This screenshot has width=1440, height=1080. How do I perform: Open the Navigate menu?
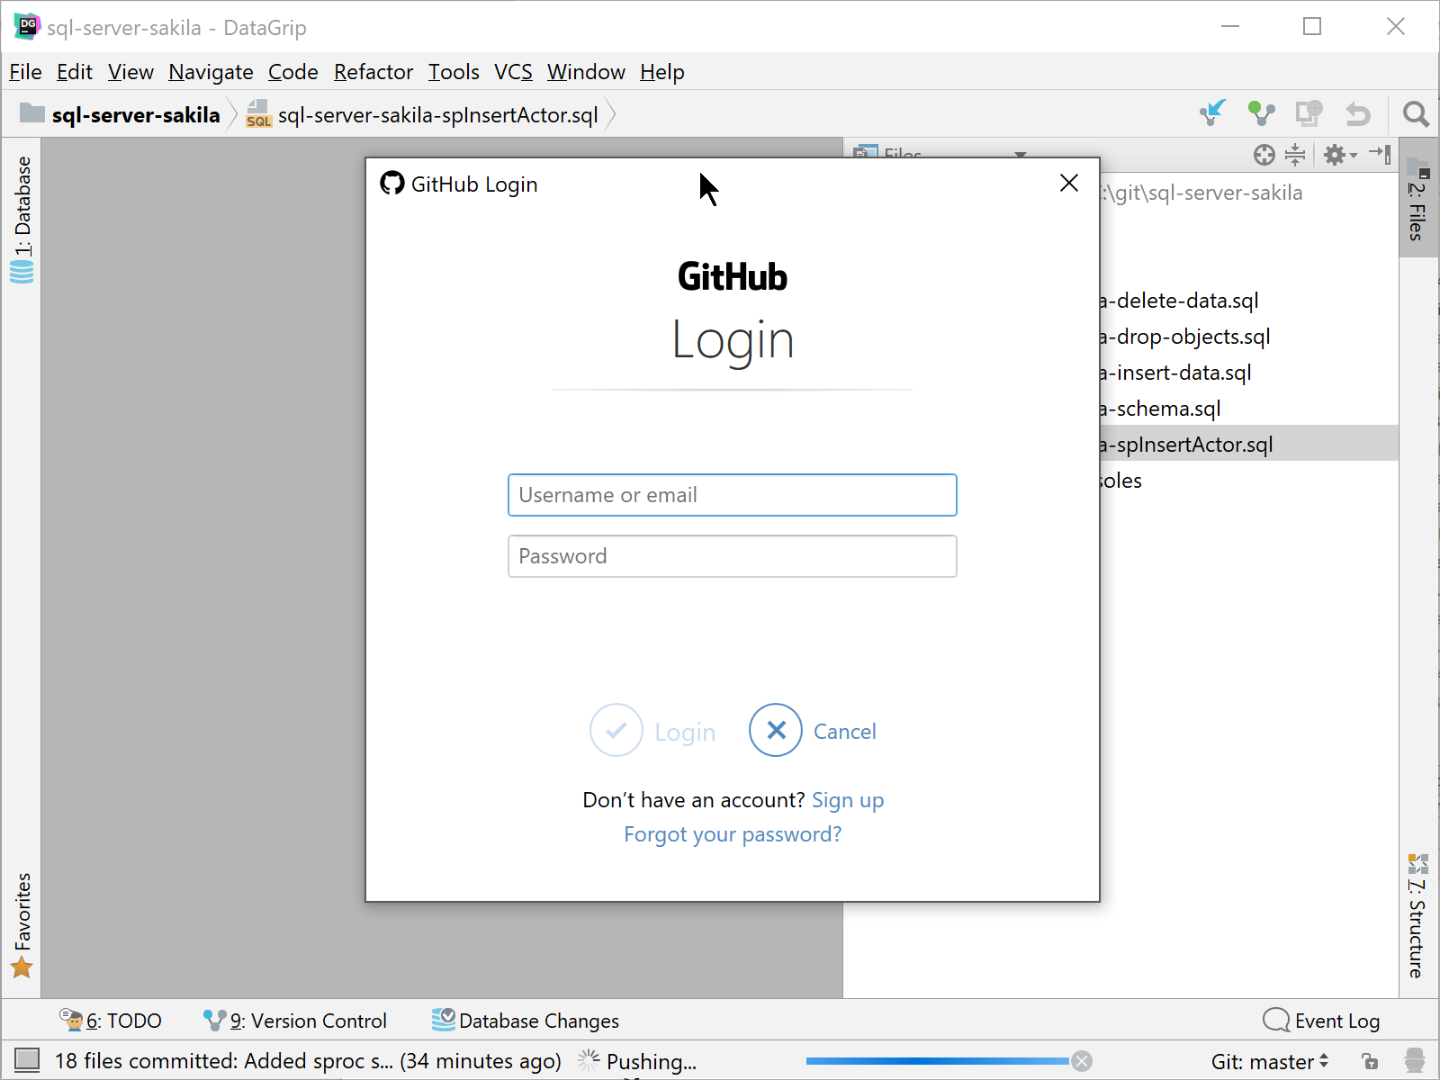coord(211,72)
